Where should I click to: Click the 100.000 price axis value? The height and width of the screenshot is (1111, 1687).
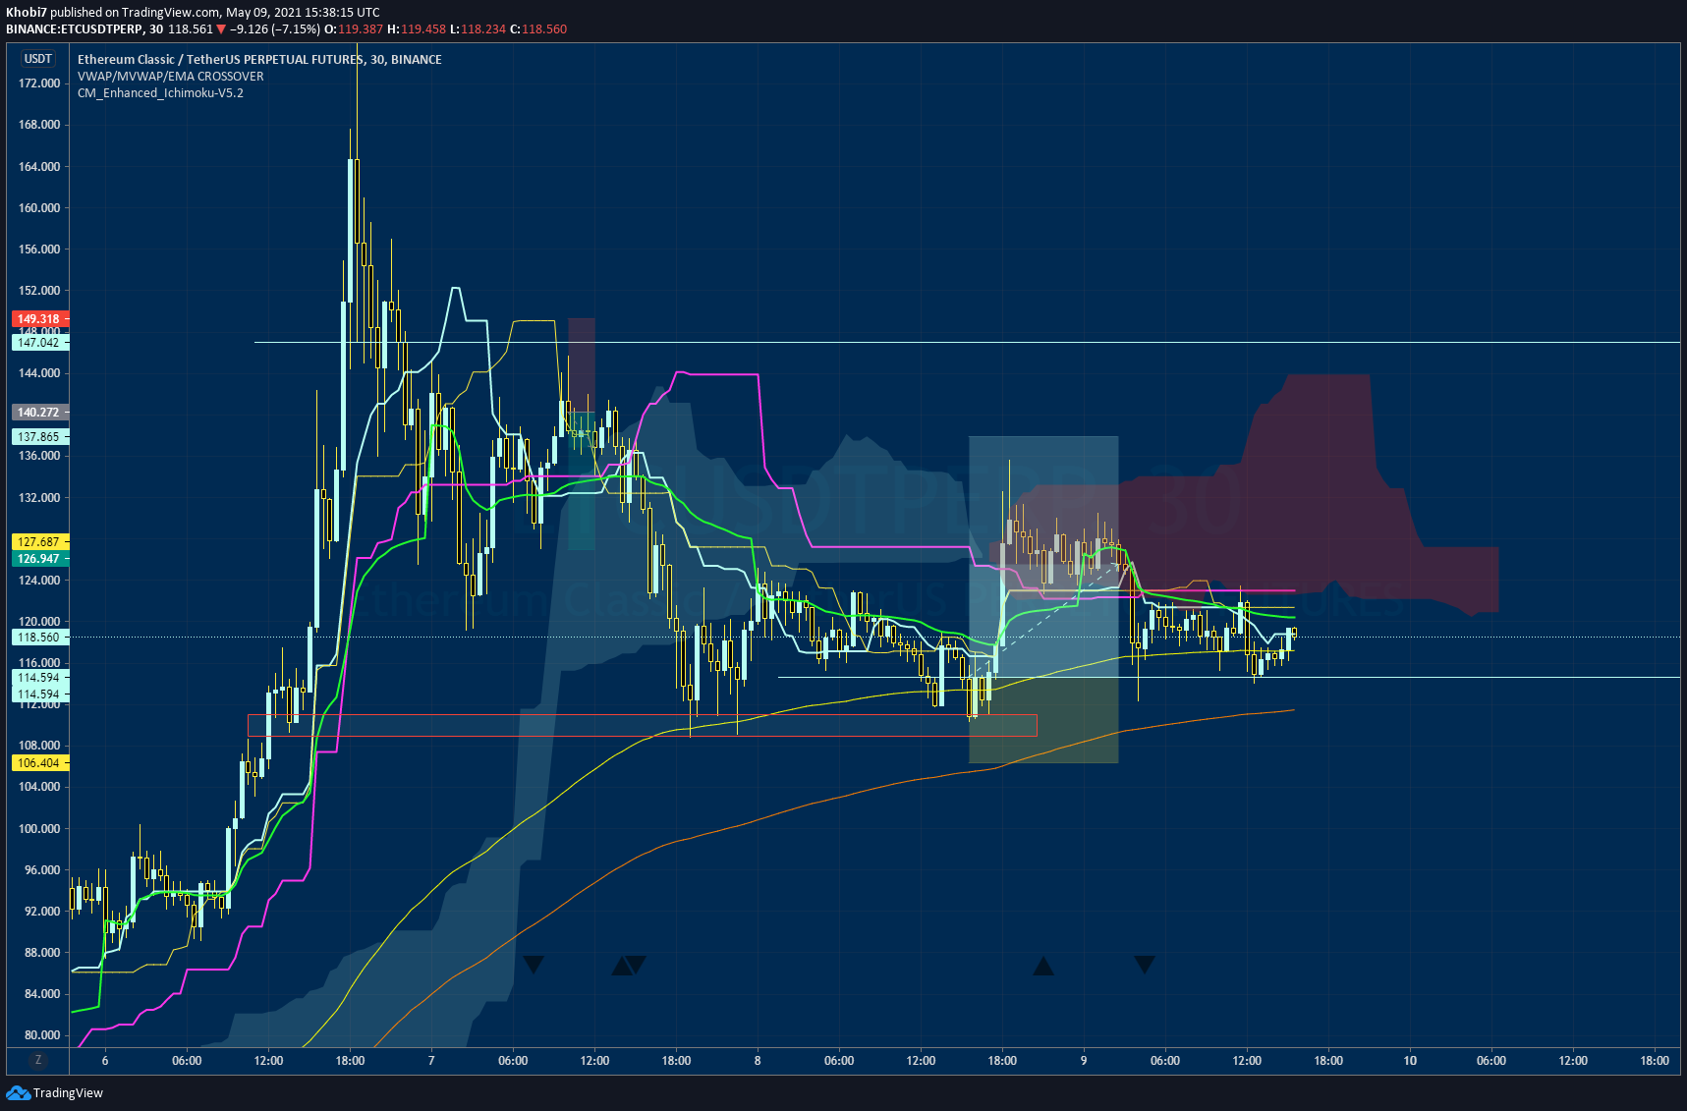(x=39, y=828)
